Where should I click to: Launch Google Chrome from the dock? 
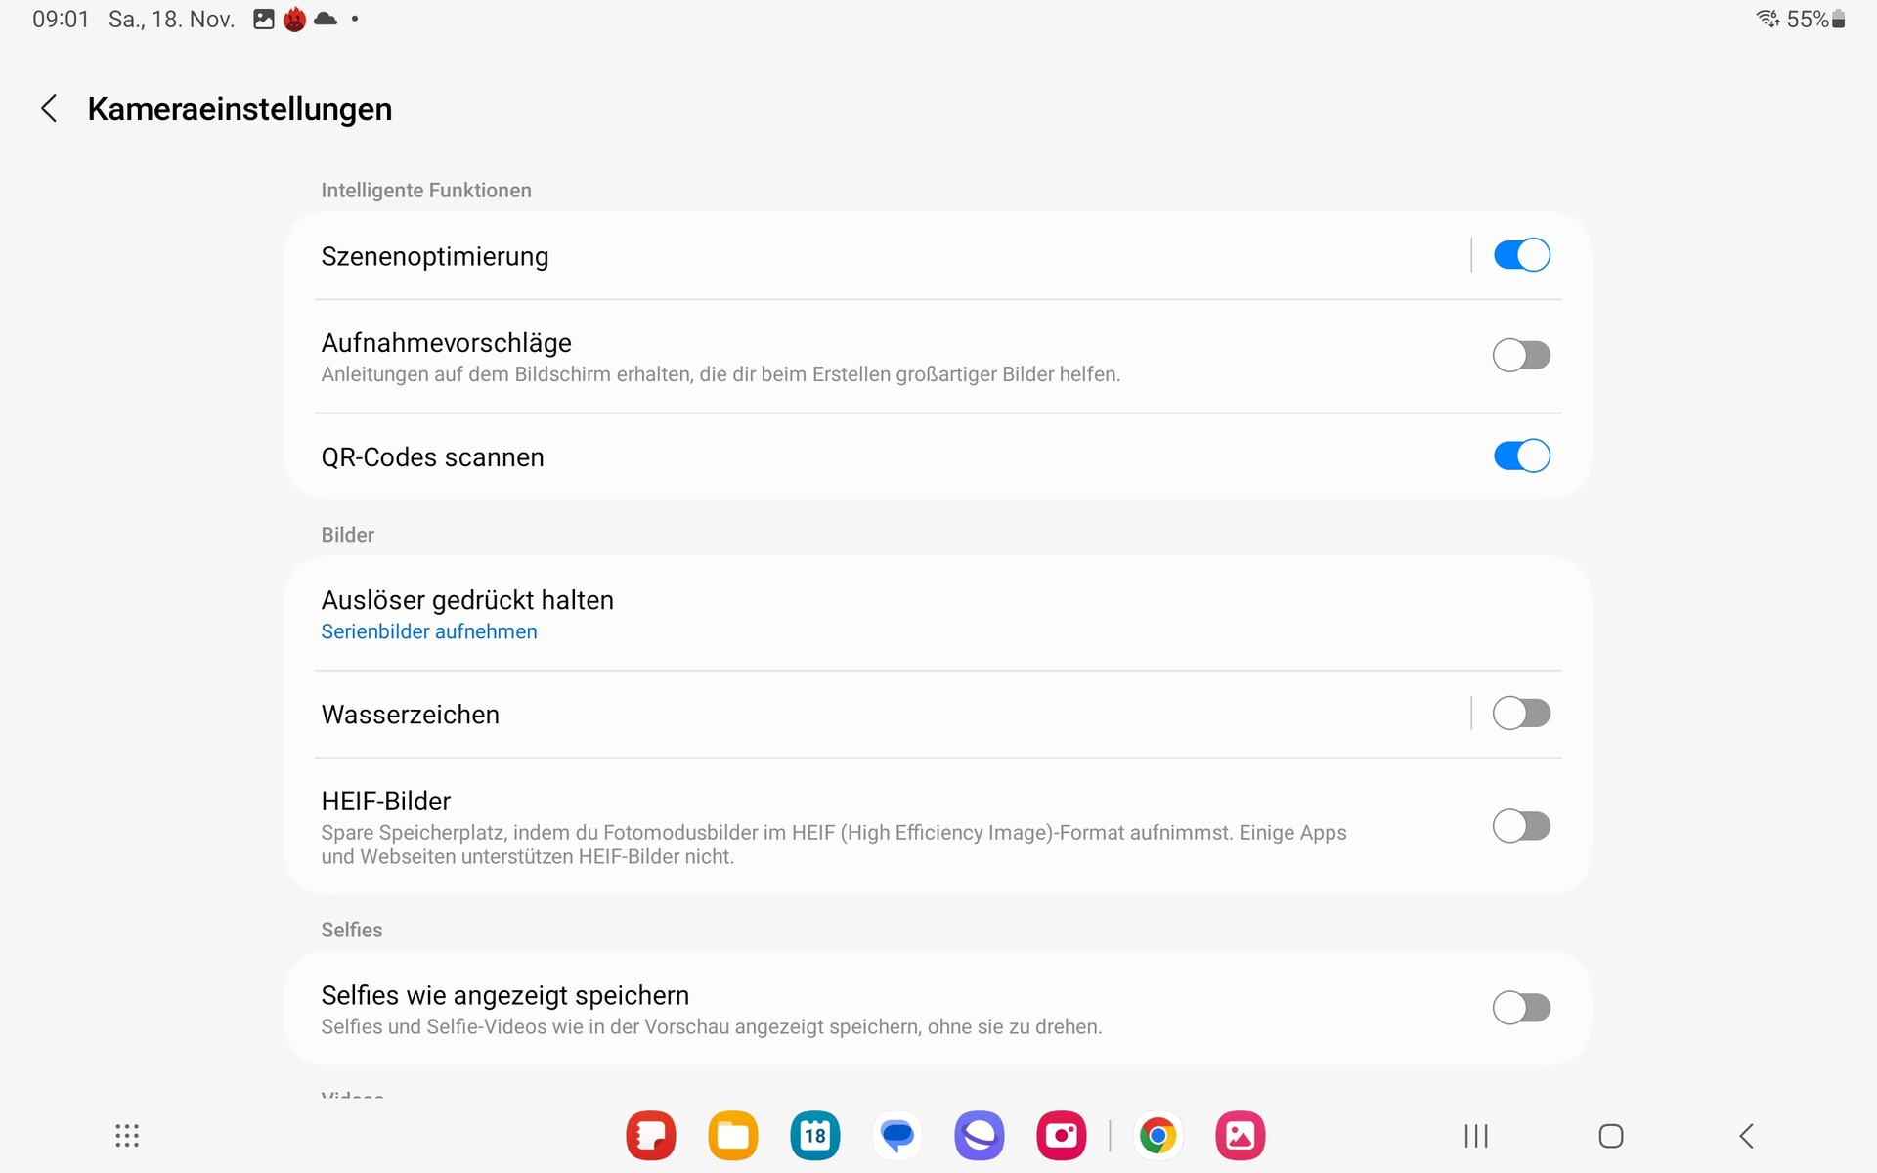(1157, 1136)
